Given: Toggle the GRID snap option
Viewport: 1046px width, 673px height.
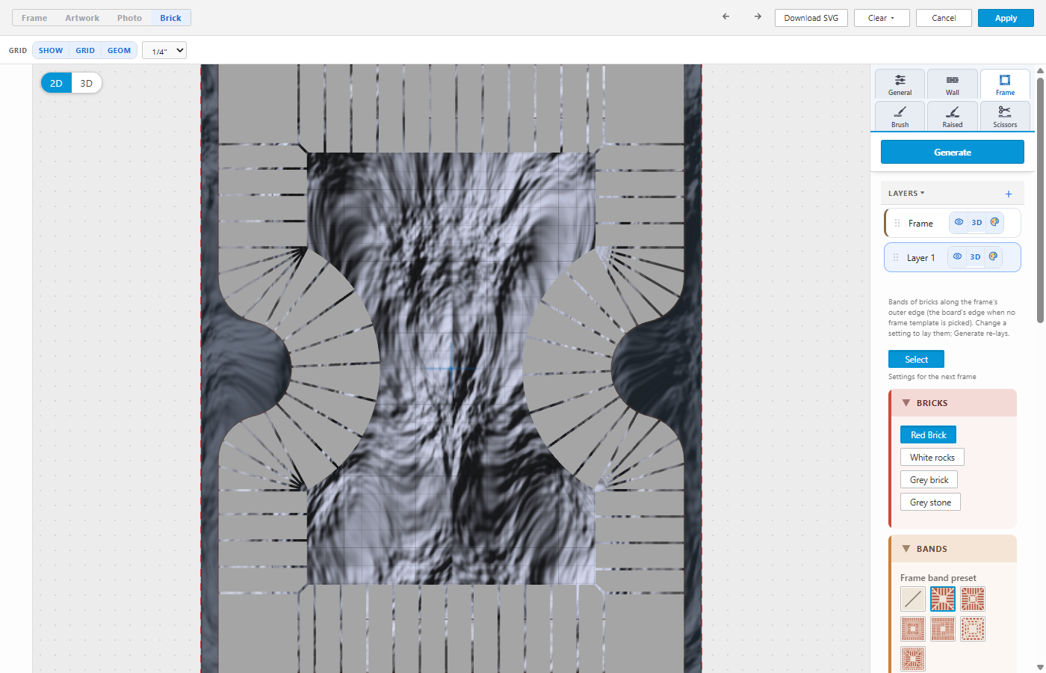Looking at the screenshot, I should tap(85, 50).
